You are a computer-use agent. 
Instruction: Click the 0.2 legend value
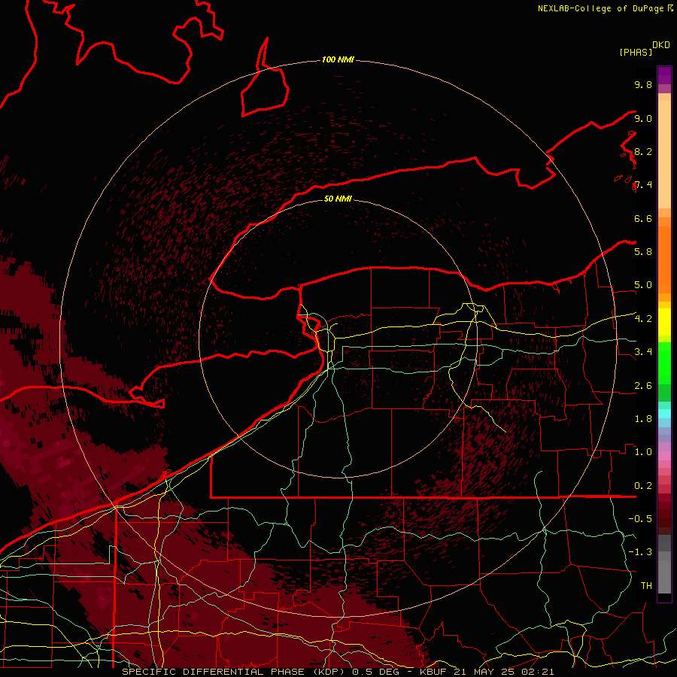coord(643,486)
